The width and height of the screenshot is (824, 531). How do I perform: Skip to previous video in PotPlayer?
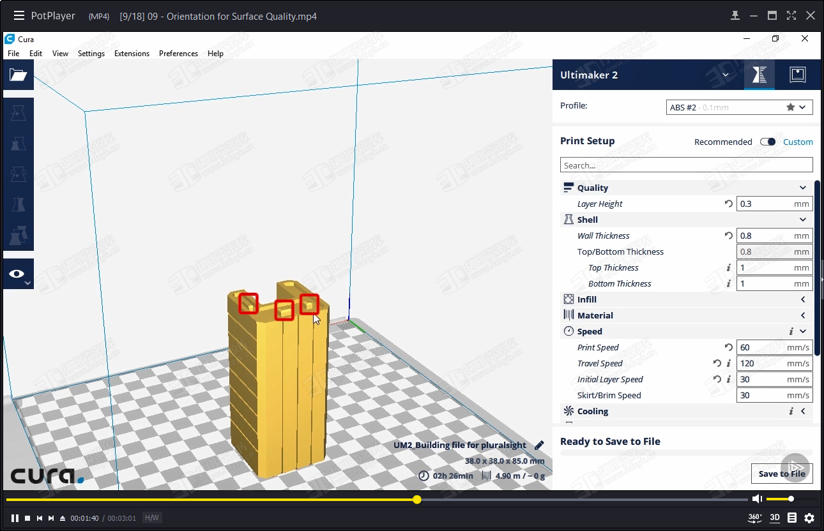[x=39, y=518]
